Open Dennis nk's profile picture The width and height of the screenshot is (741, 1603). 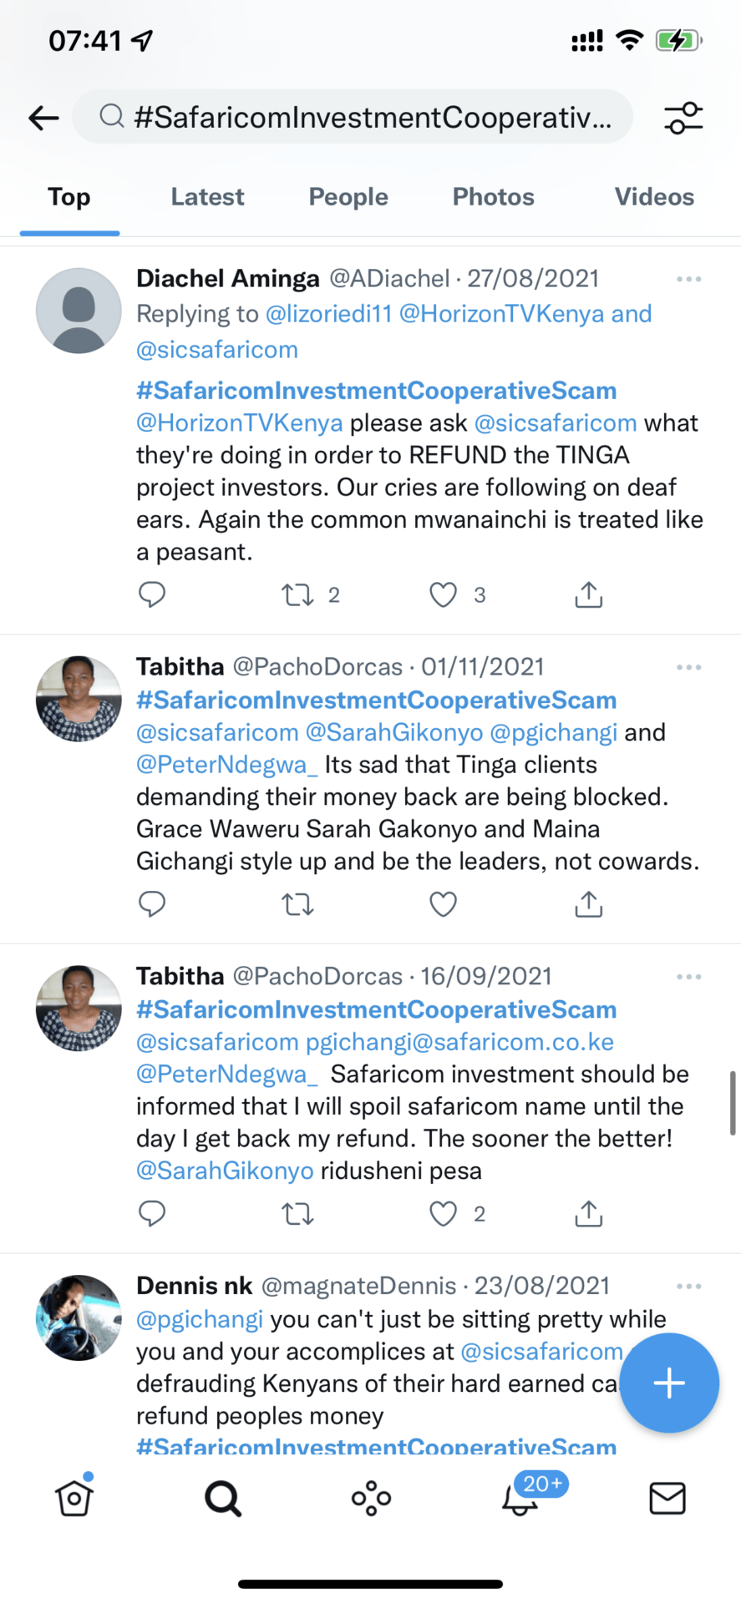[x=79, y=1317]
